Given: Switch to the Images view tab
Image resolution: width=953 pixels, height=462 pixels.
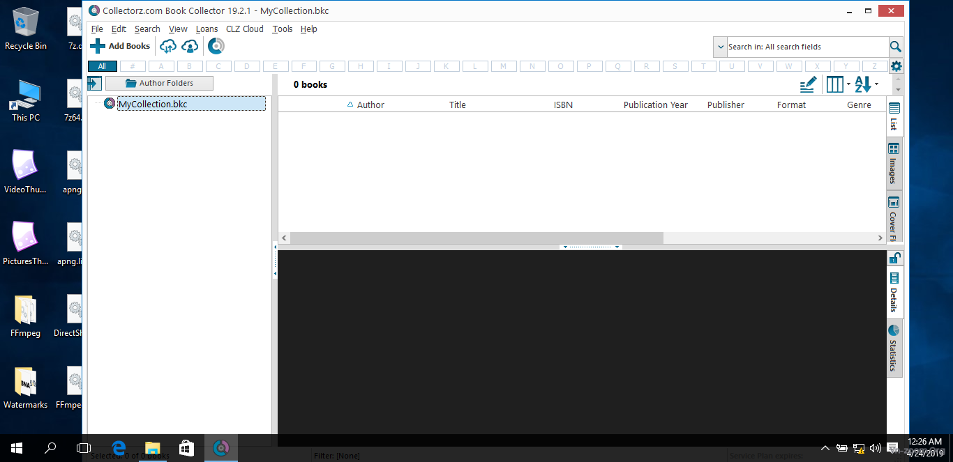Looking at the screenshot, I should point(894,164).
